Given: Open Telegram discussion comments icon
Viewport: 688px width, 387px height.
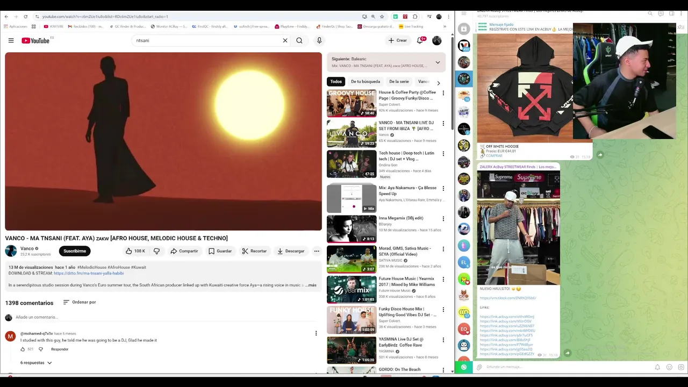Looking at the screenshot, I should pos(661,13).
